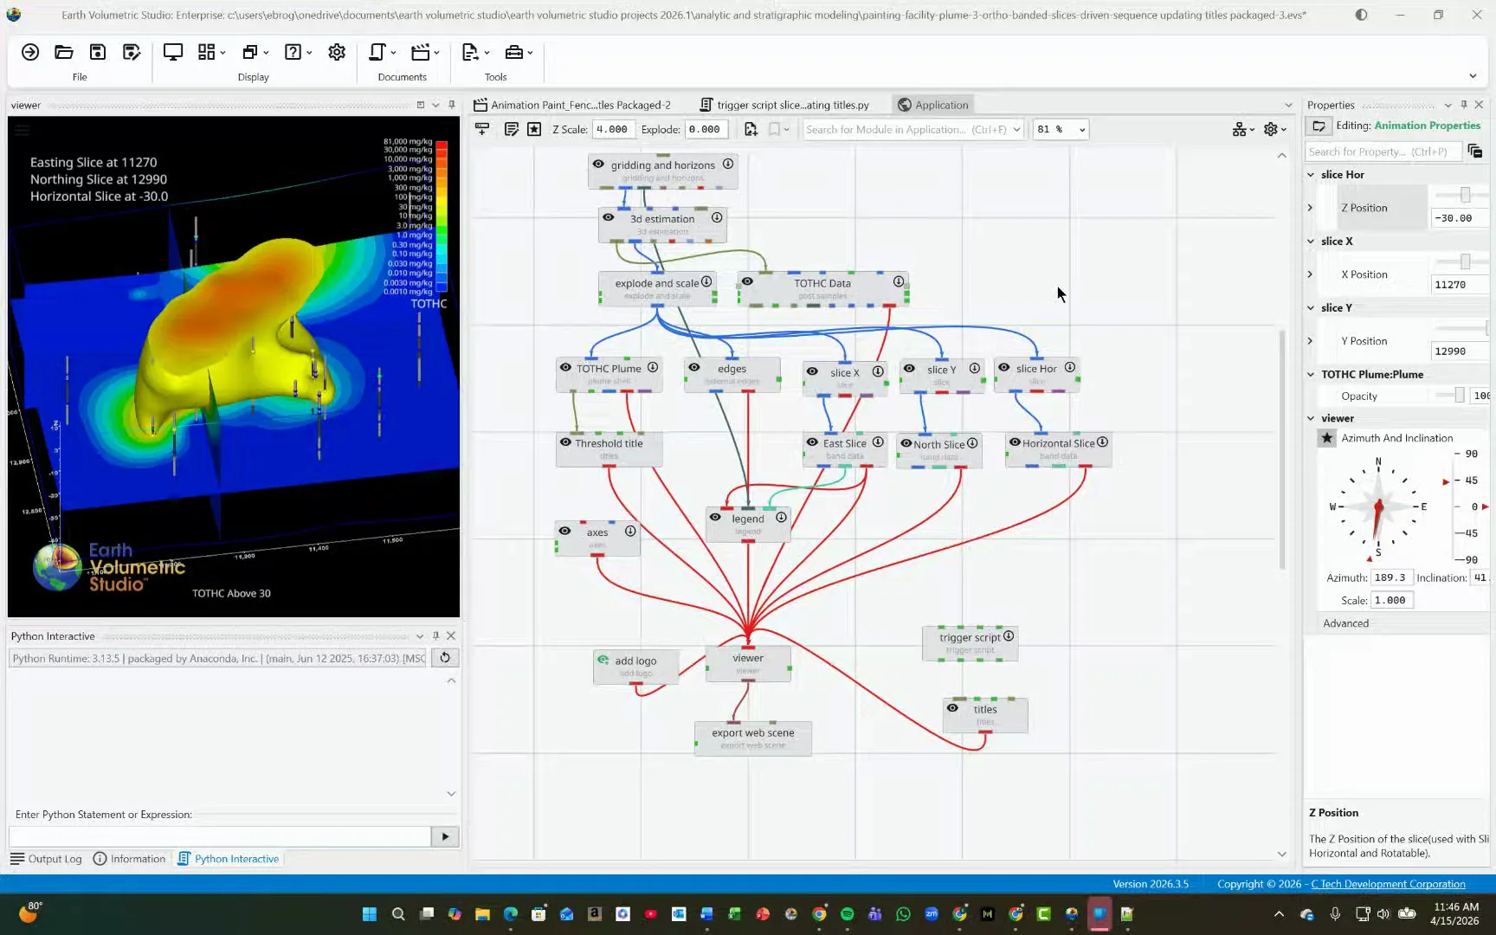
Task: Open the zoom percentage dropdown showing 81 %
Action: (x=1082, y=130)
